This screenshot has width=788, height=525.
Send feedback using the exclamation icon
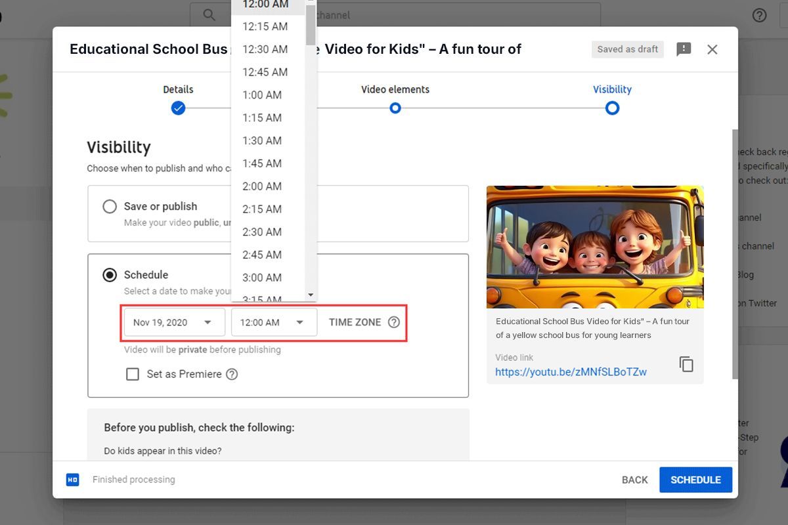(684, 49)
